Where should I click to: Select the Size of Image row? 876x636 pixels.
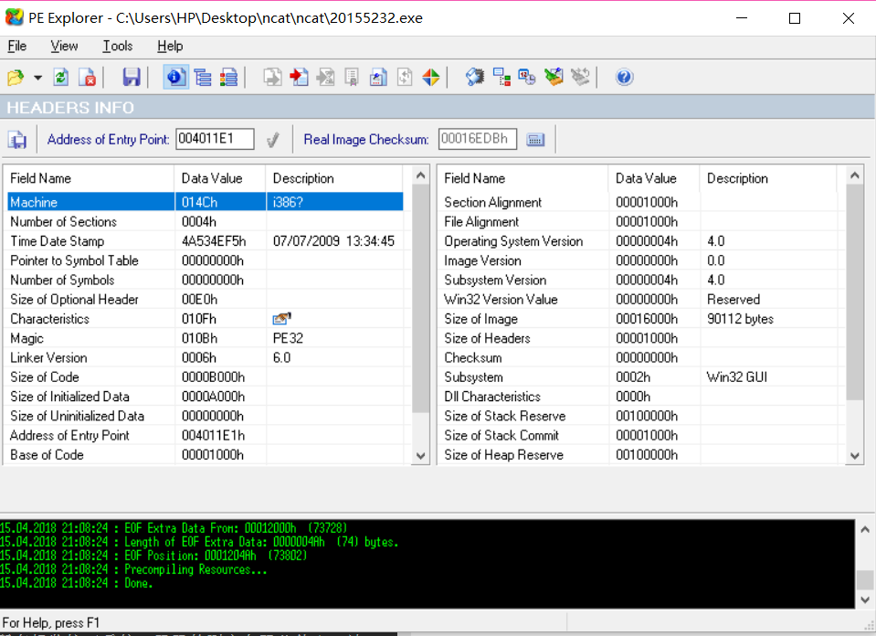tap(639, 319)
